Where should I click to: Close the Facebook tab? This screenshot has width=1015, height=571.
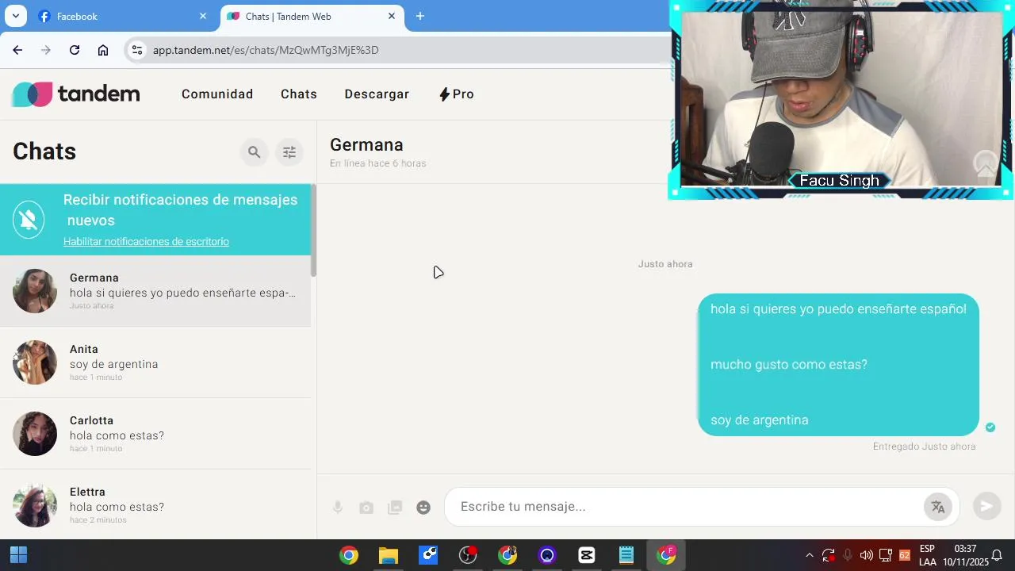[203, 16]
